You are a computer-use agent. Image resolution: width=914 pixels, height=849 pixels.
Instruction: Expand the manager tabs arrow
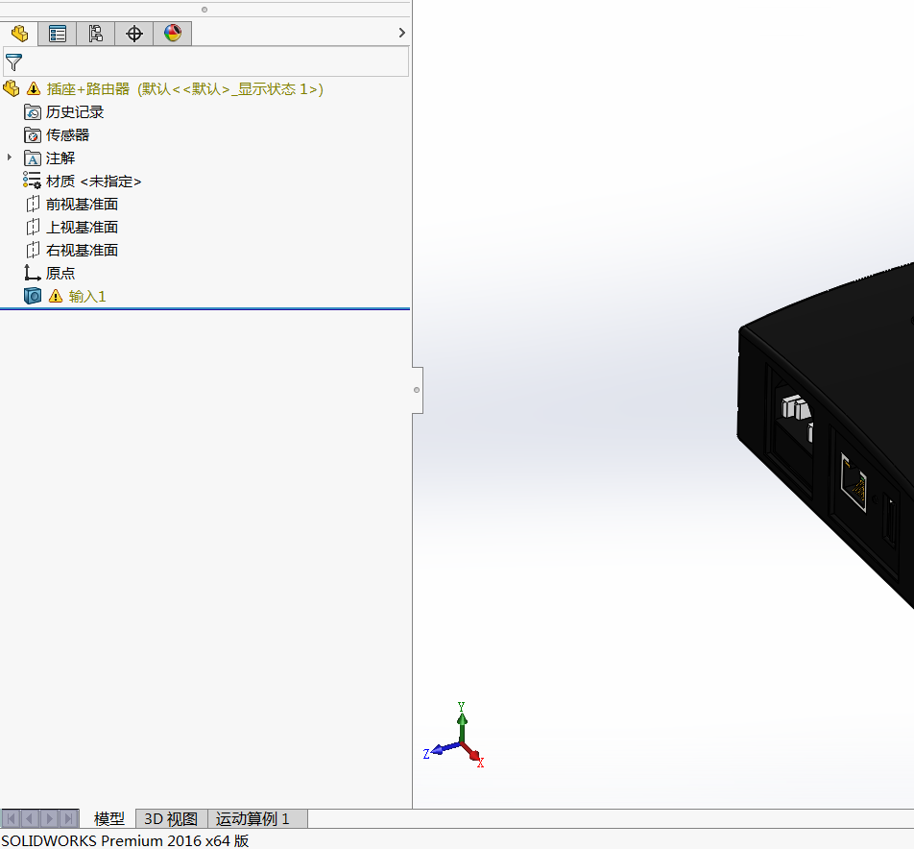pyautogui.click(x=401, y=33)
